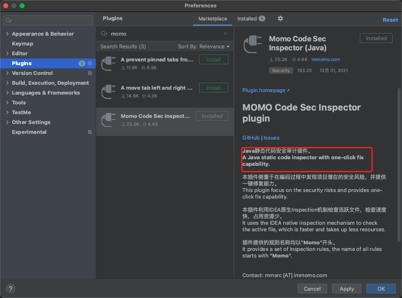Click the 25.3K downloads count in details

tap(278, 59)
